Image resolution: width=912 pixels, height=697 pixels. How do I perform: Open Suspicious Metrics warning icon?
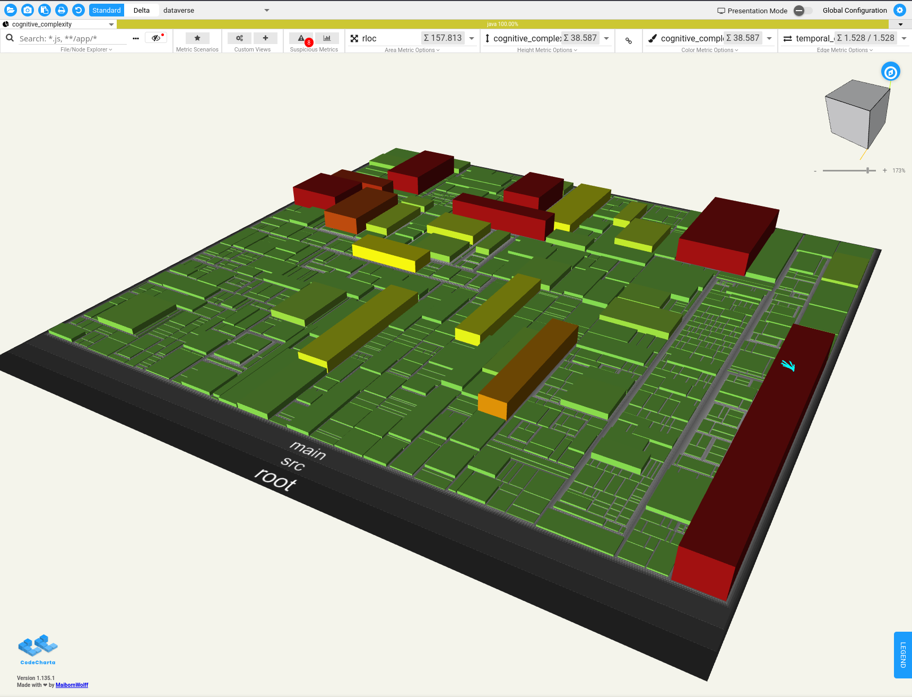coord(301,38)
